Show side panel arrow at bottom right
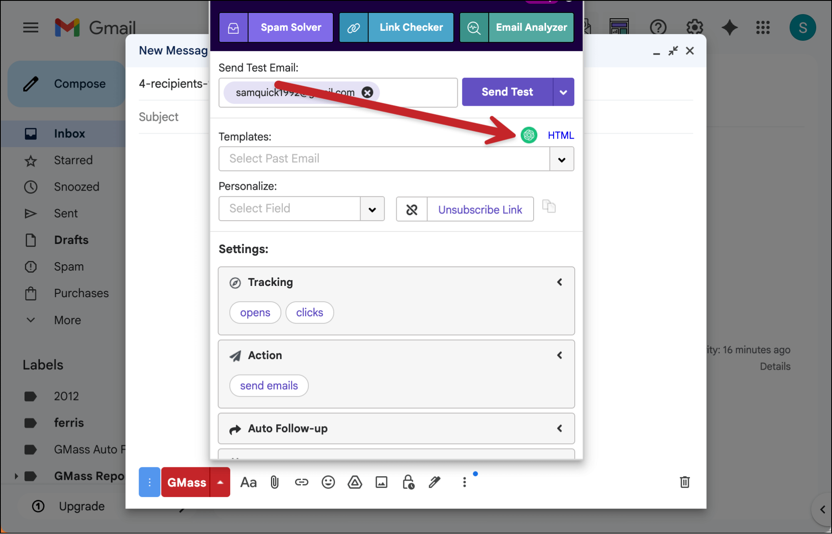The image size is (832, 534). pos(822,510)
